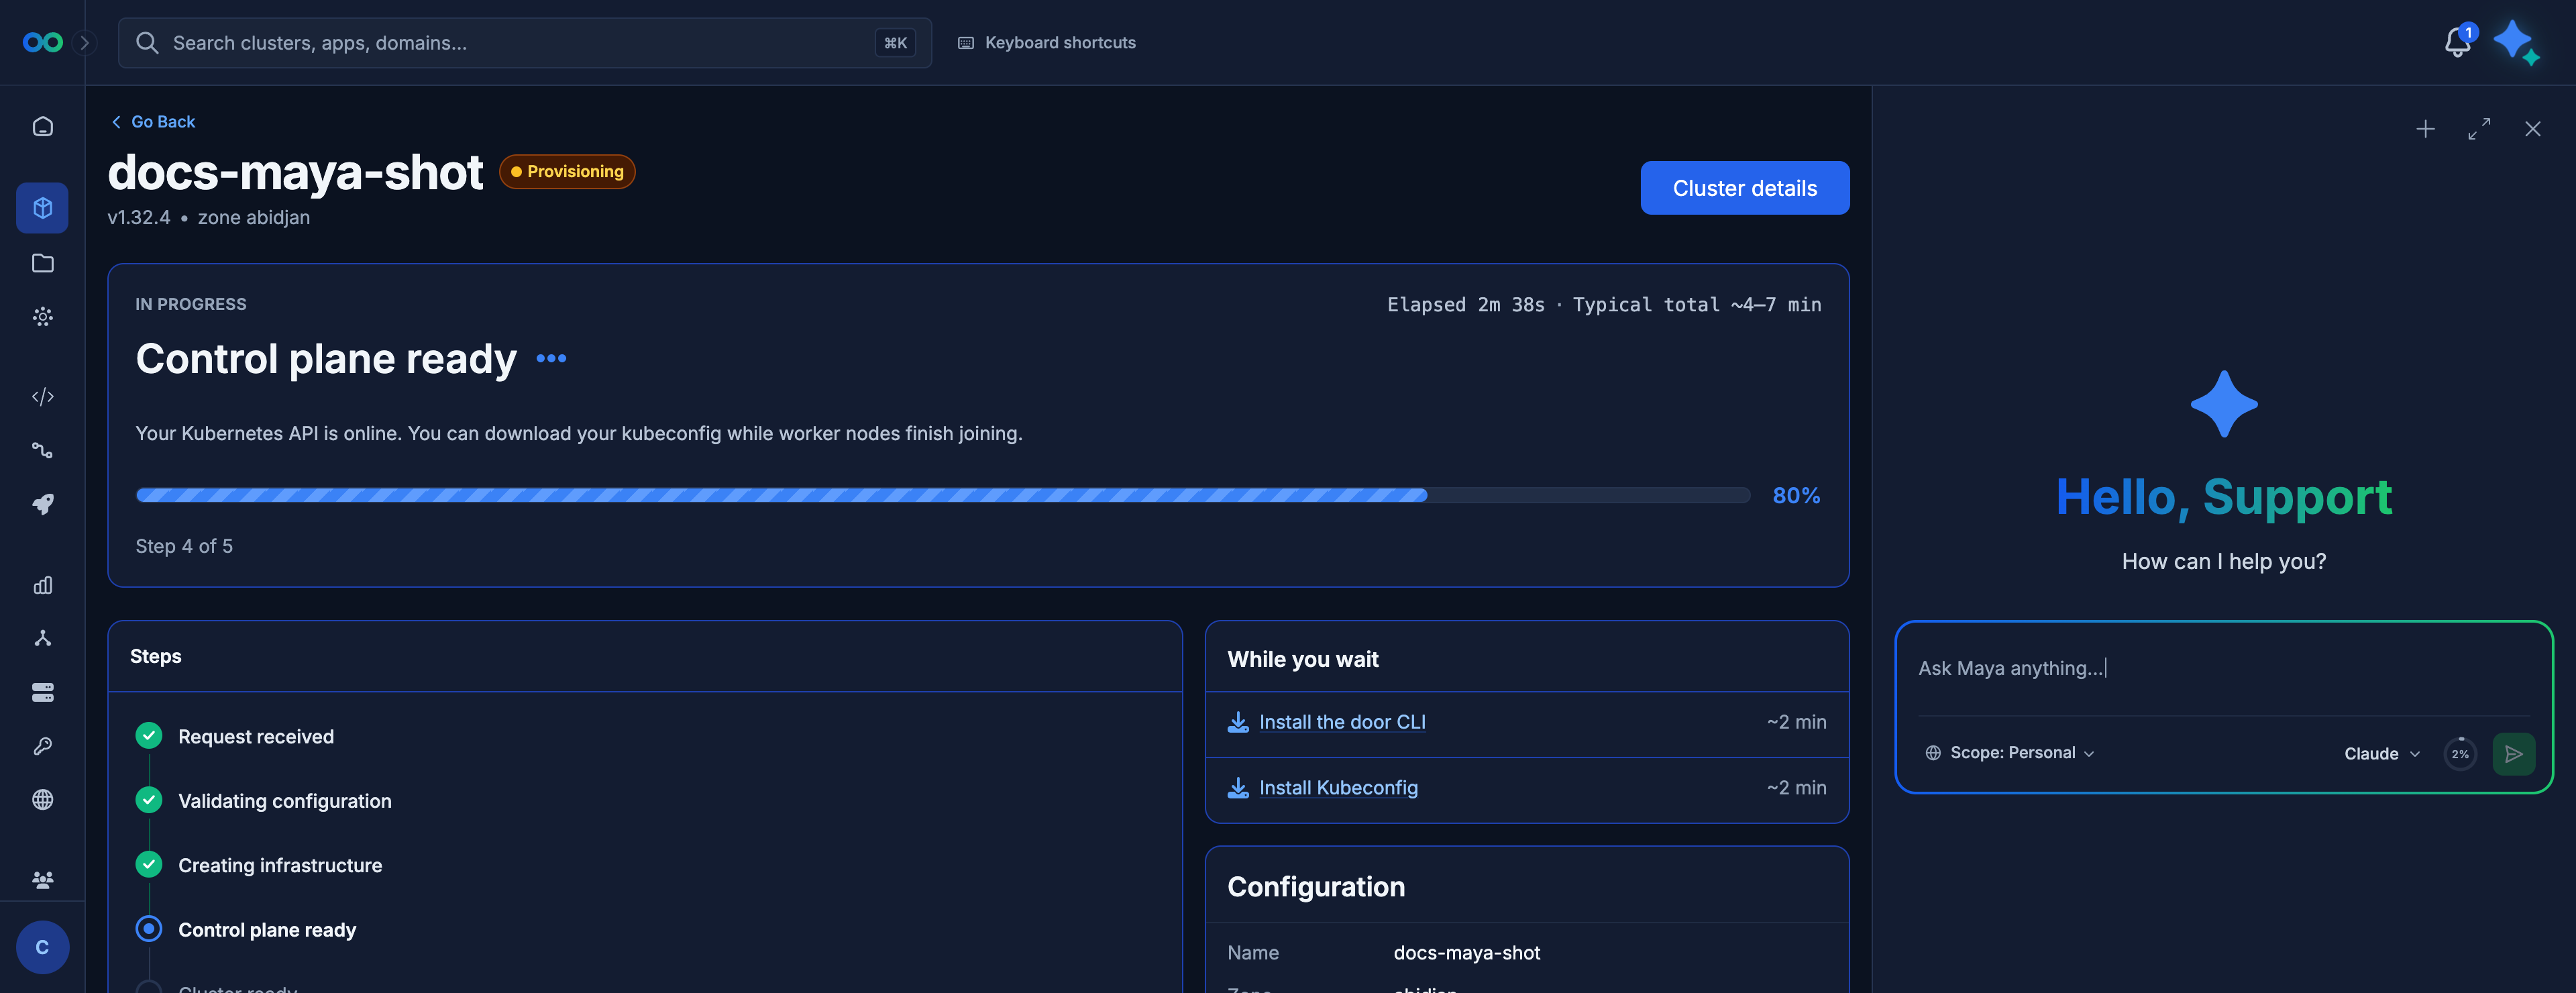The image size is (2576, 993).
Task: Open Home in the sidebar
Action: (x=43, y=127)
